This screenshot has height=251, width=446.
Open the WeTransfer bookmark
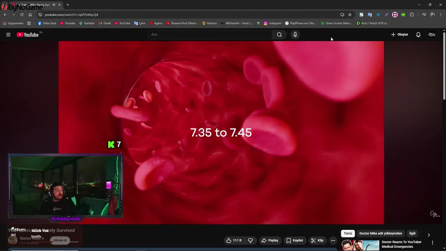(x=236, y=23)
